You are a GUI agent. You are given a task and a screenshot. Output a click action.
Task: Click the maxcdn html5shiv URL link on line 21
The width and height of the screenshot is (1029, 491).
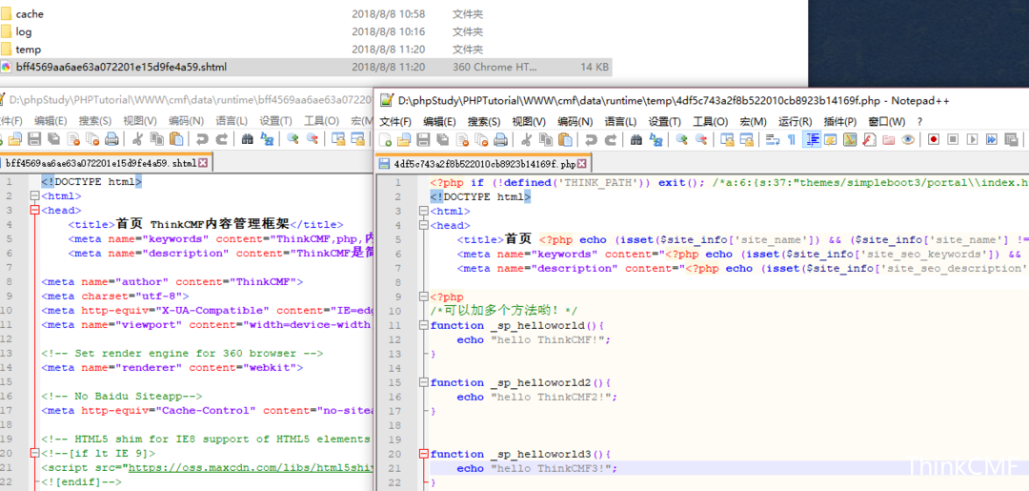click(x=251, y=468)
